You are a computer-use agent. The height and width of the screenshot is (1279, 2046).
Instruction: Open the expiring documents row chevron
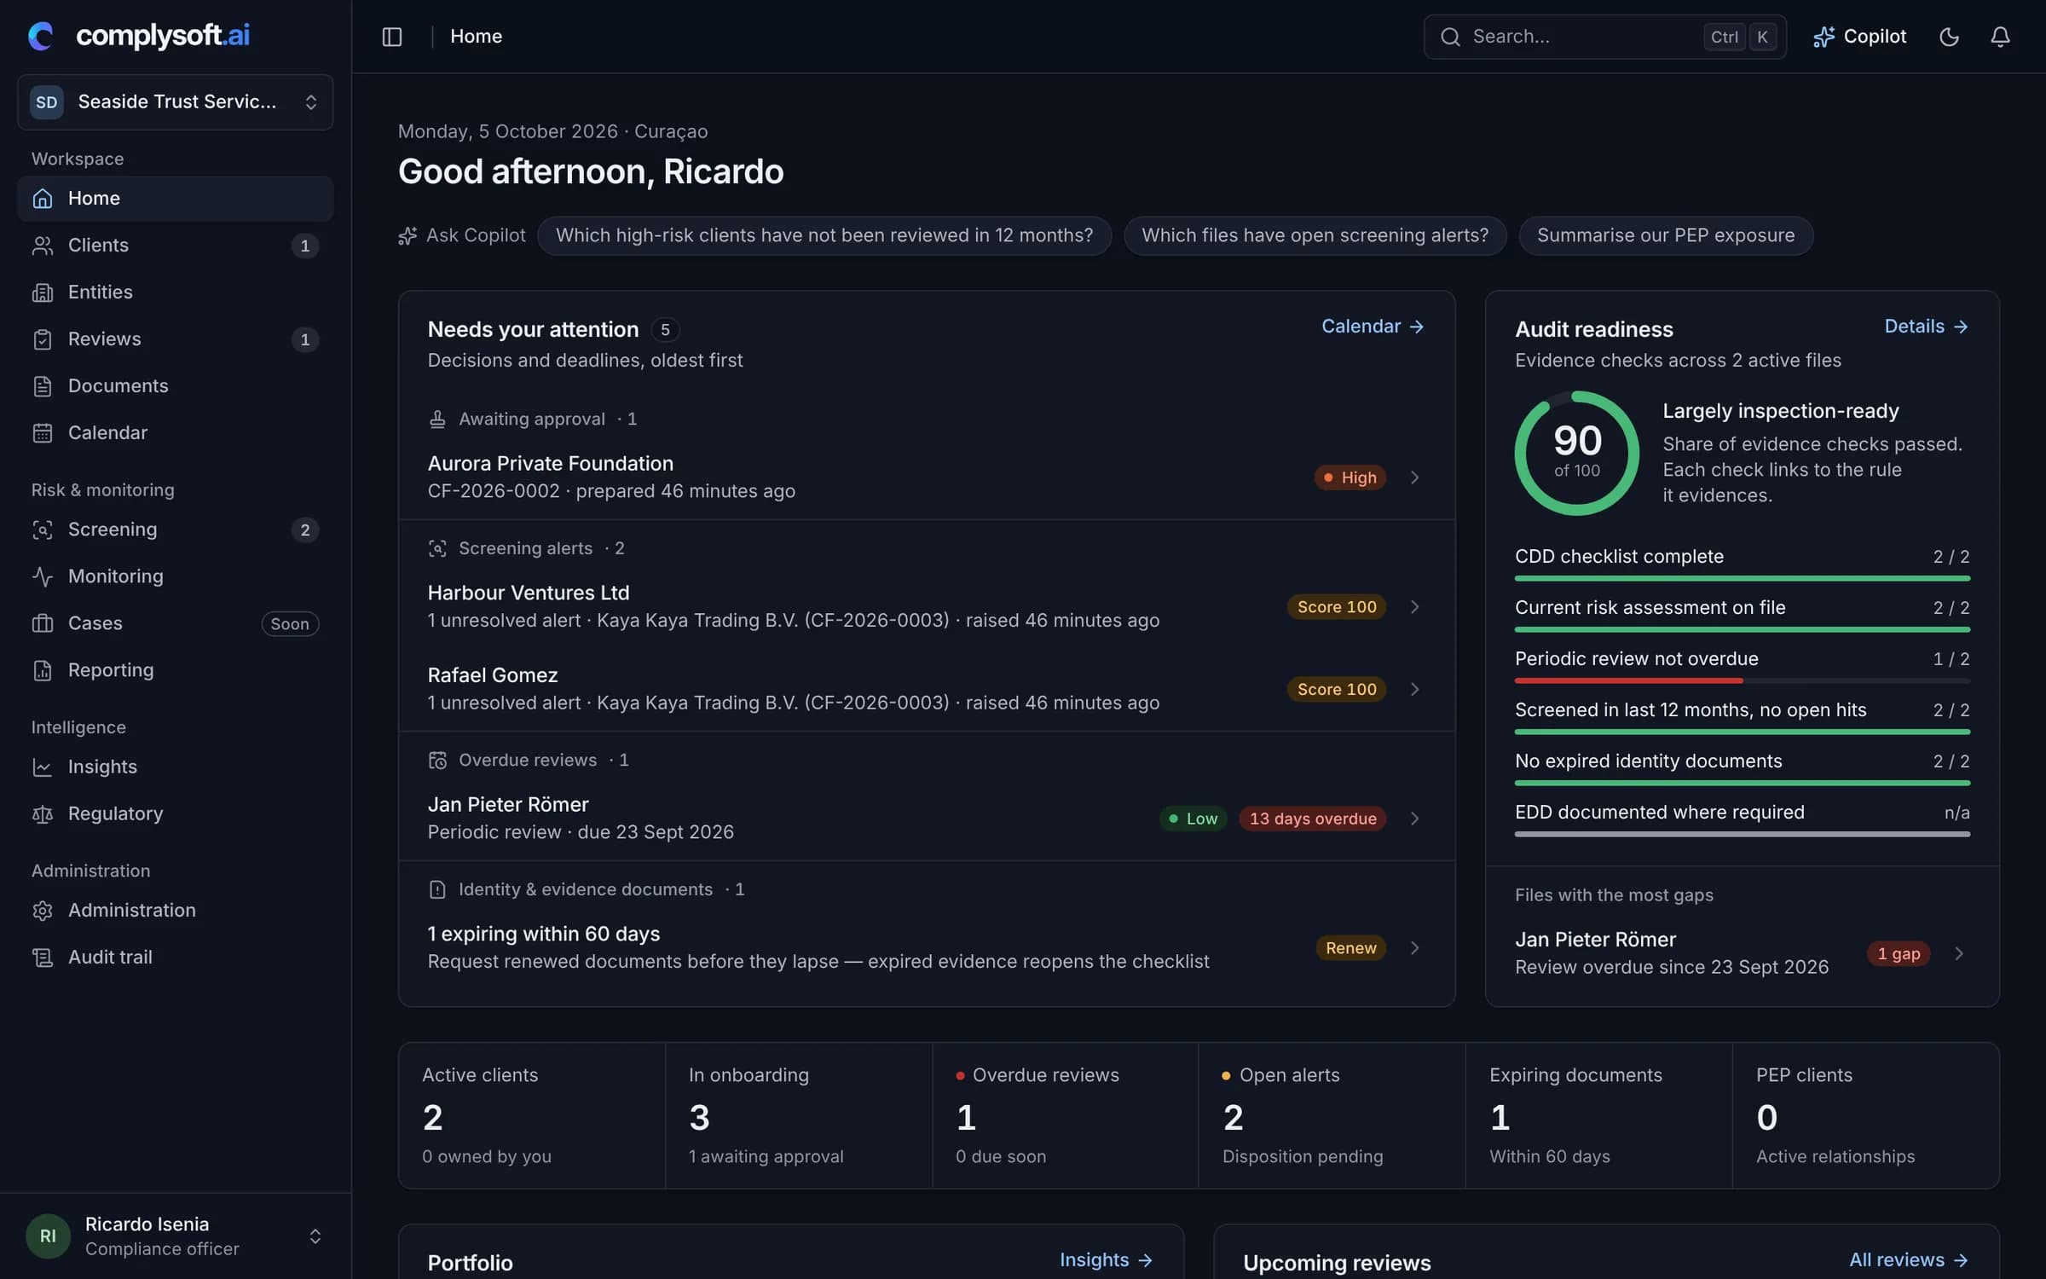click(x=1414, y=948)
